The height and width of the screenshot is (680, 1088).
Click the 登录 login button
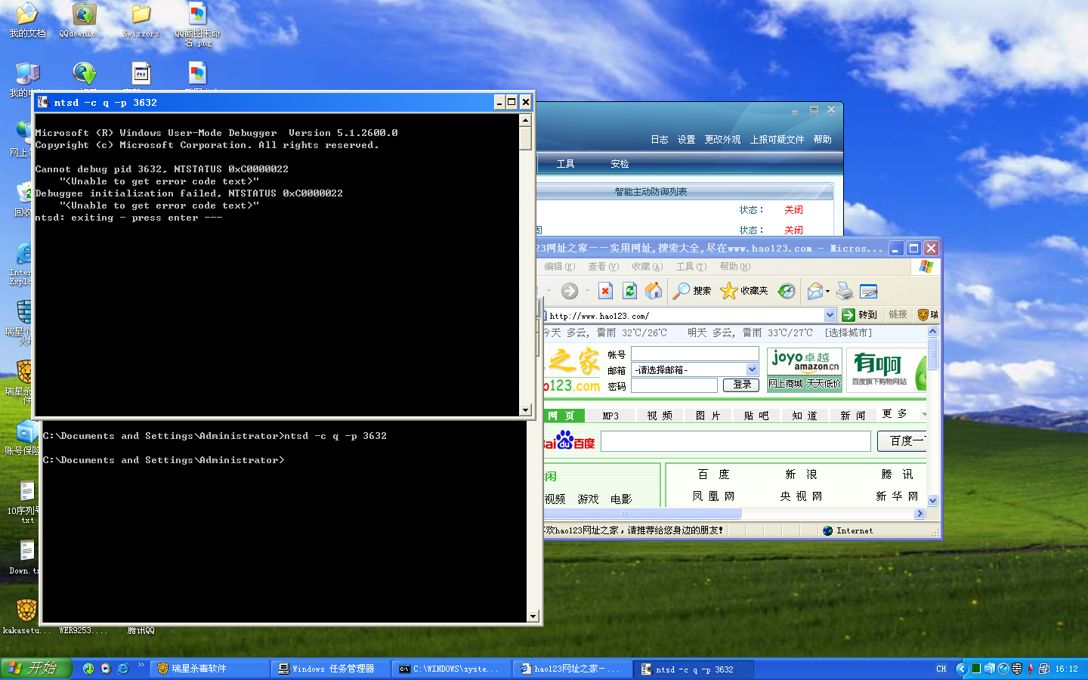point(741,385)
